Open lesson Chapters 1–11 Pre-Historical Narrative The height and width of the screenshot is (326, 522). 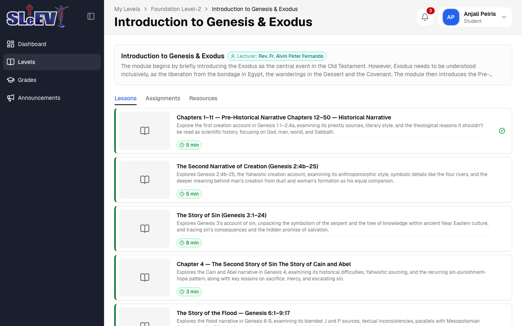(284, 117)
